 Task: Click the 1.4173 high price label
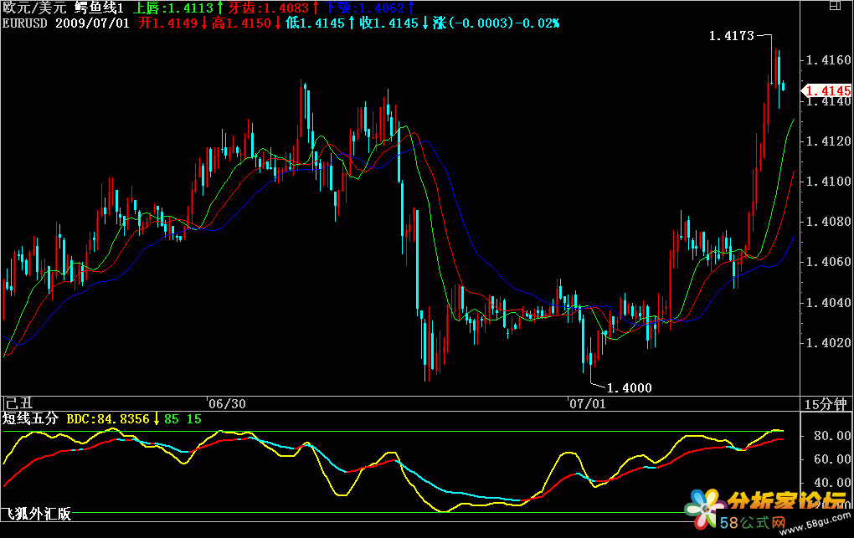pos(731,36)
